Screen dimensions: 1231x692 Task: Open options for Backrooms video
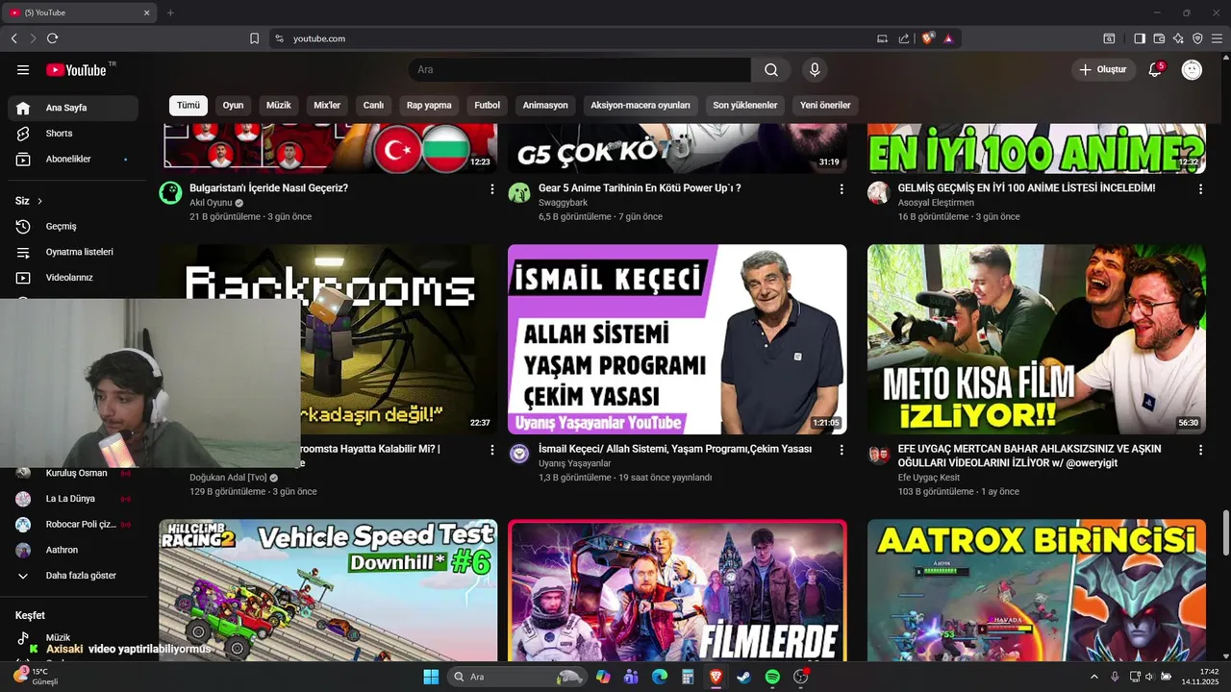pos(492,450)
